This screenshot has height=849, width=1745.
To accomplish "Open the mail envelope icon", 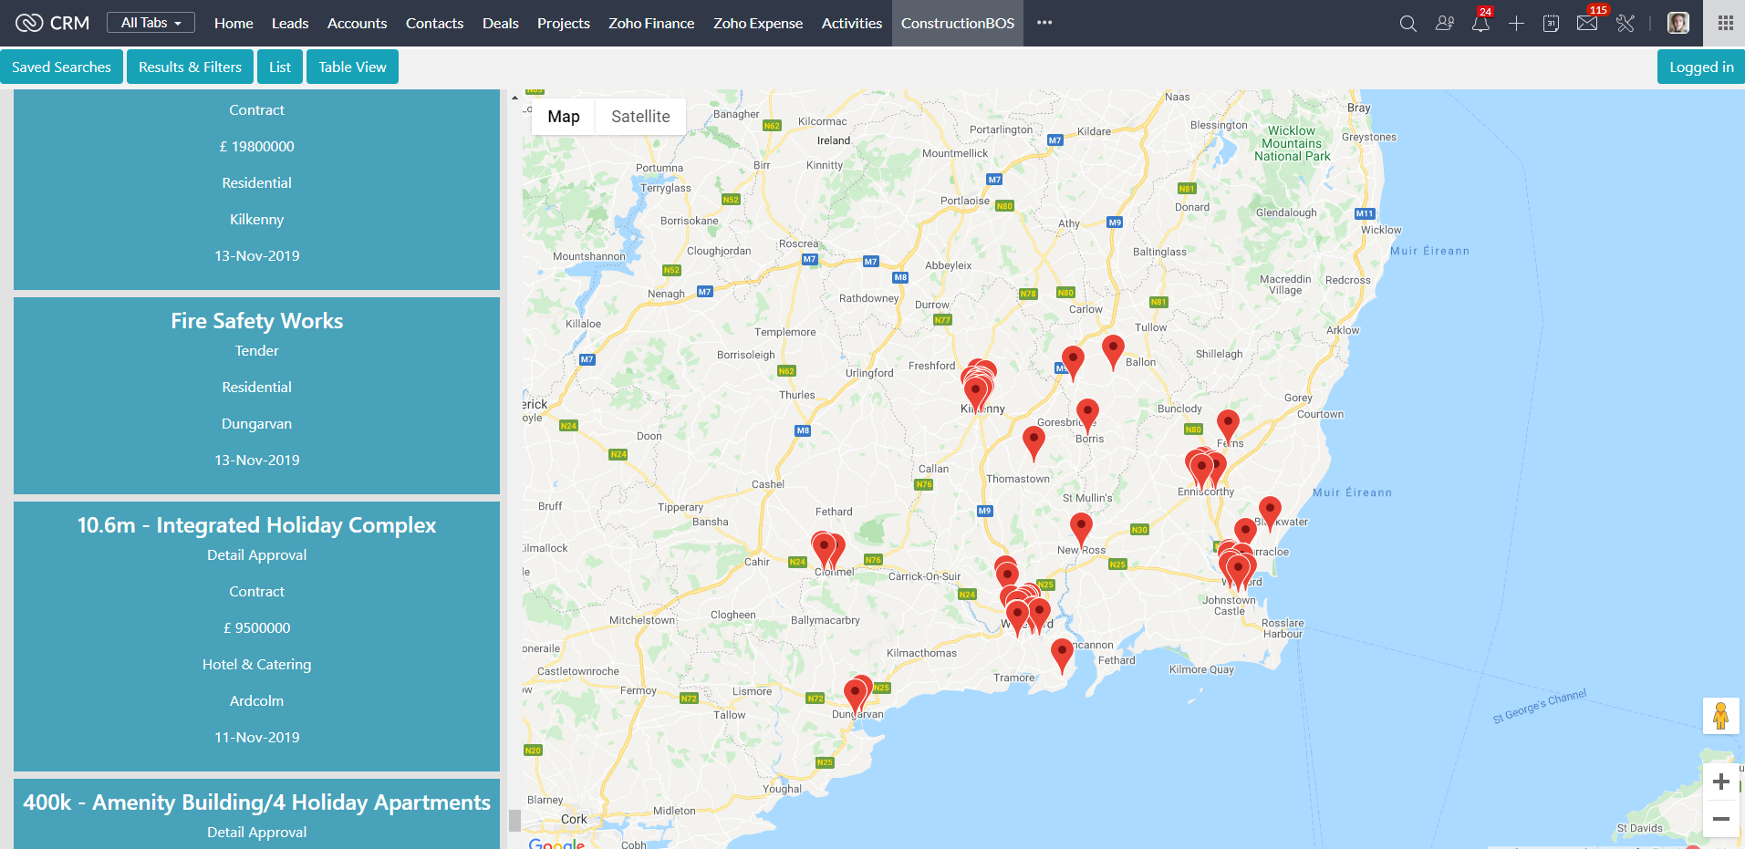I will pyautogui.click(x=1587, y=24).
